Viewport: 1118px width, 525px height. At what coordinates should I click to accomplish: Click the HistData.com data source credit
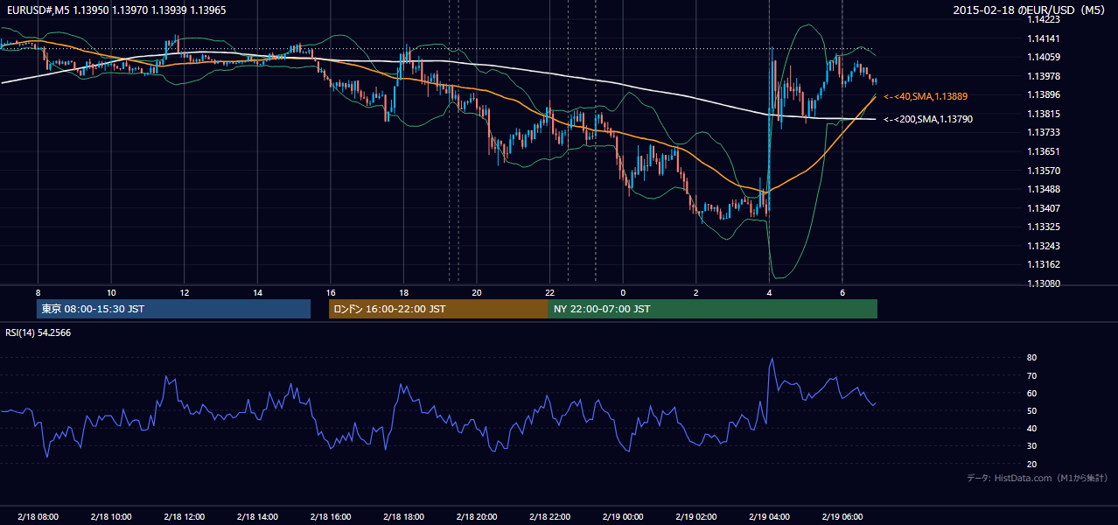point(1037,478)
